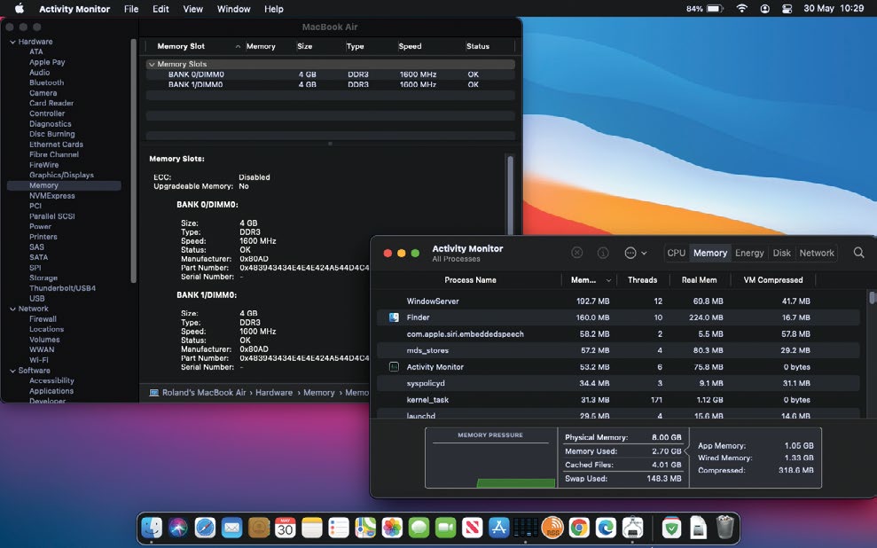Open the File menu
Image resolution: width=877 pixels, height=548 pixels.
[131, 8]
